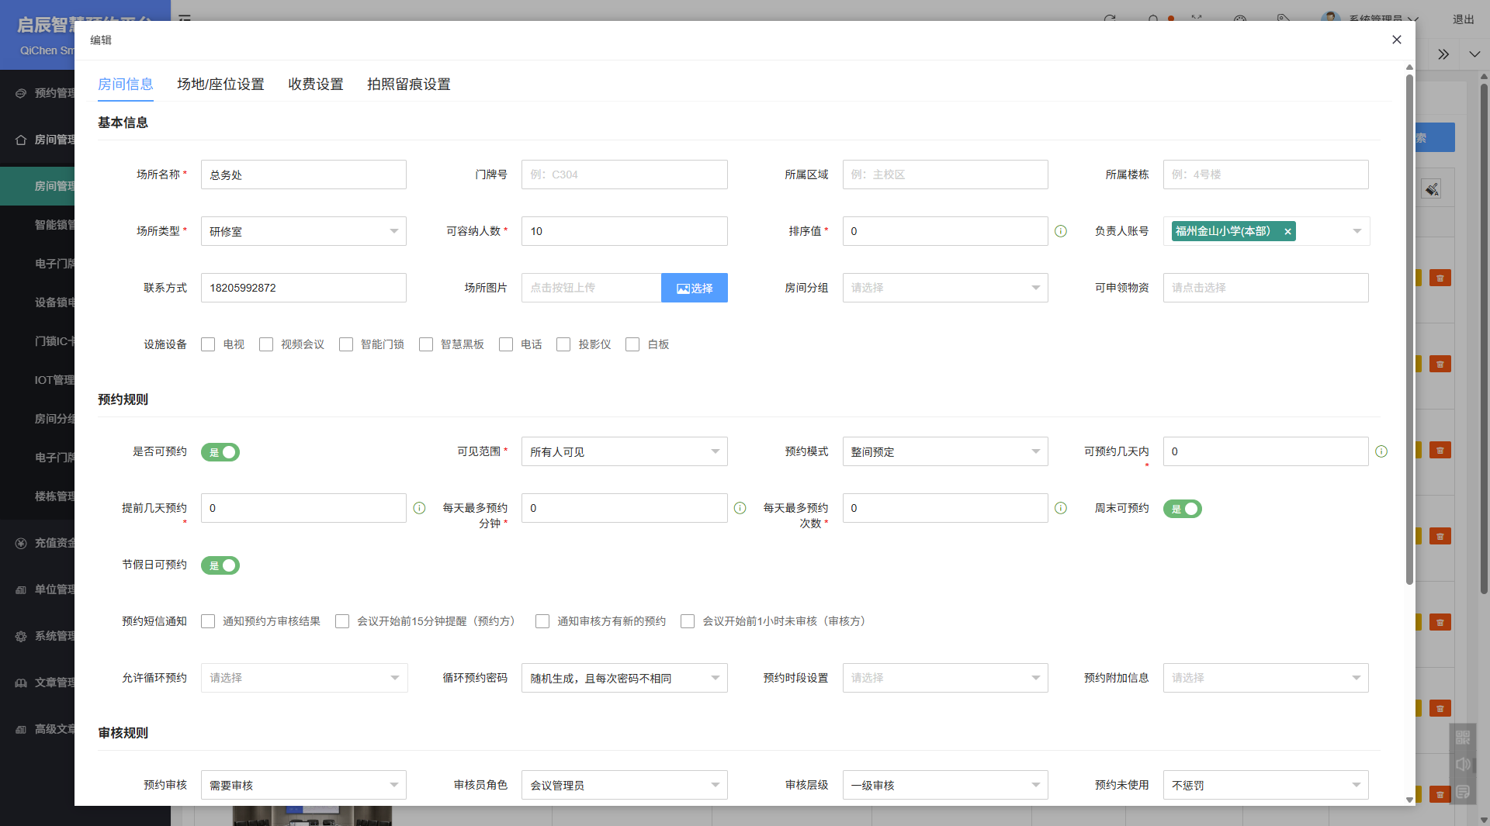Viewport: 1490px width, 826px height.
Task: Open the 可见范围 dropdown
Action: pos(625,451)
